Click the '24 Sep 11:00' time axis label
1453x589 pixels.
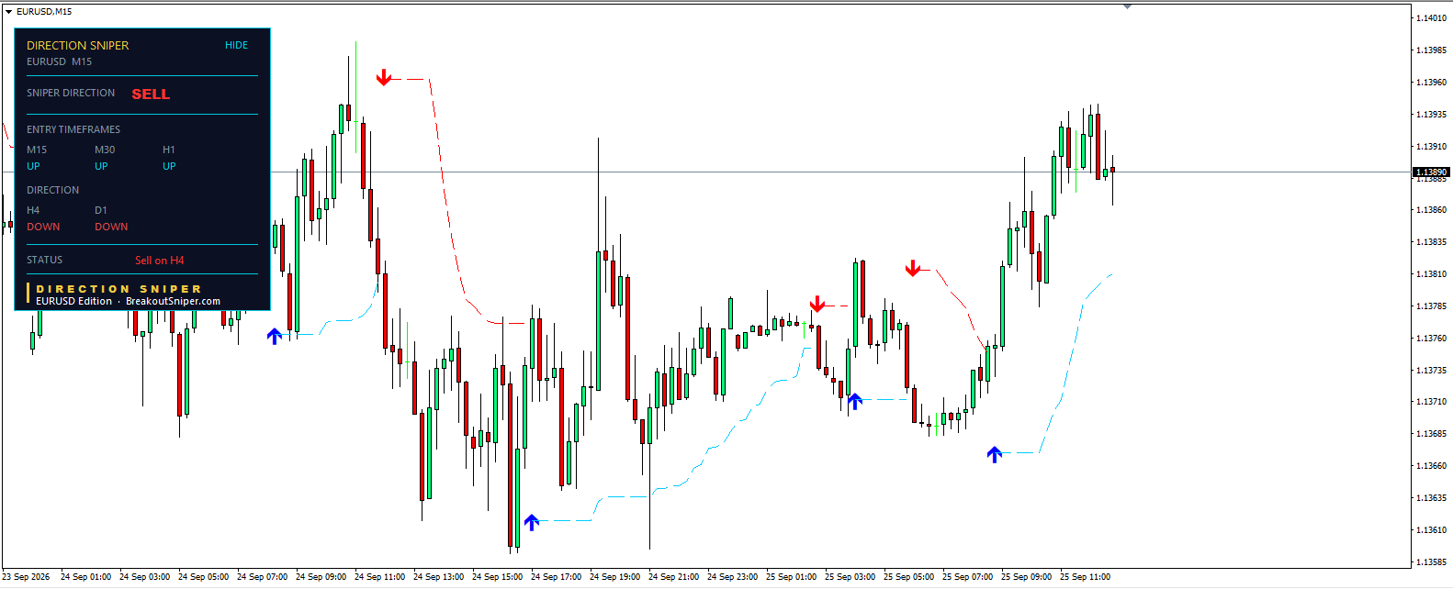point(379,577)
